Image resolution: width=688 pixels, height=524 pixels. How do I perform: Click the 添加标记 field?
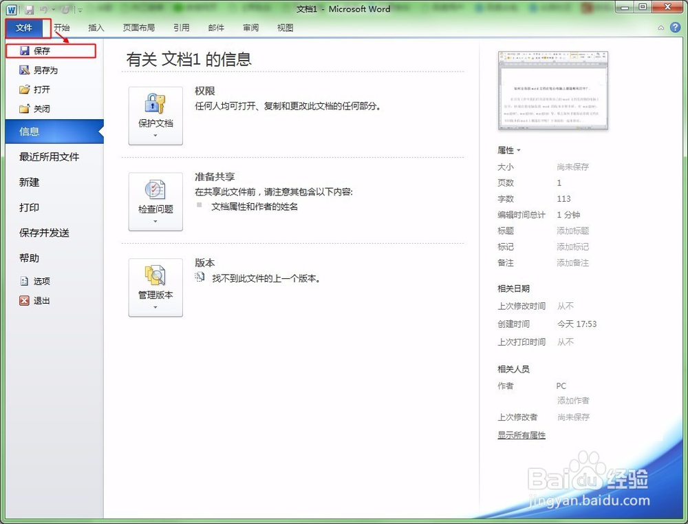tap(572, 247)
